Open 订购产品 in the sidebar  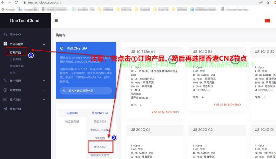click(x=16, y=52)
